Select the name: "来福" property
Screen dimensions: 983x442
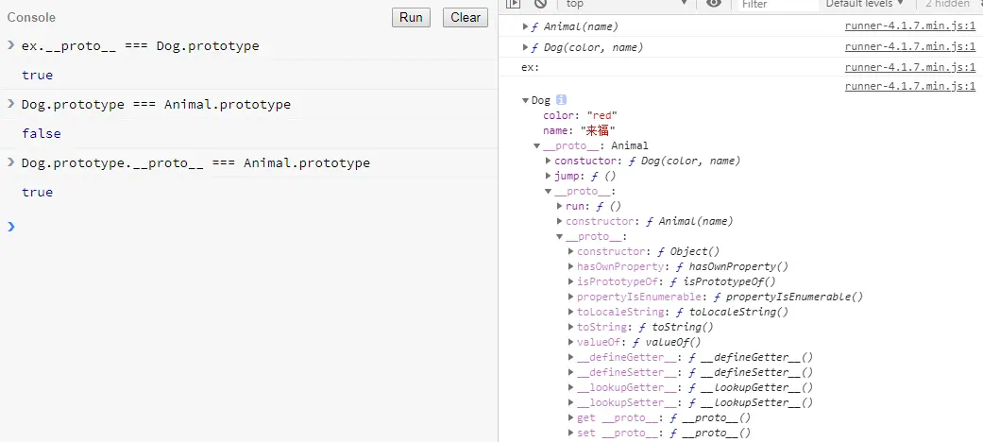(579, 130)
